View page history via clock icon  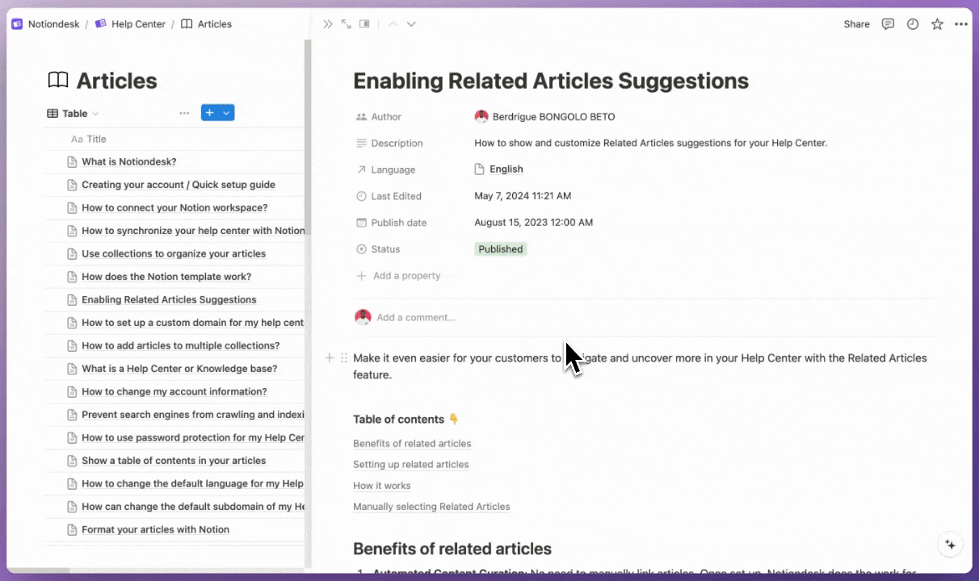(x=913, y=24)
